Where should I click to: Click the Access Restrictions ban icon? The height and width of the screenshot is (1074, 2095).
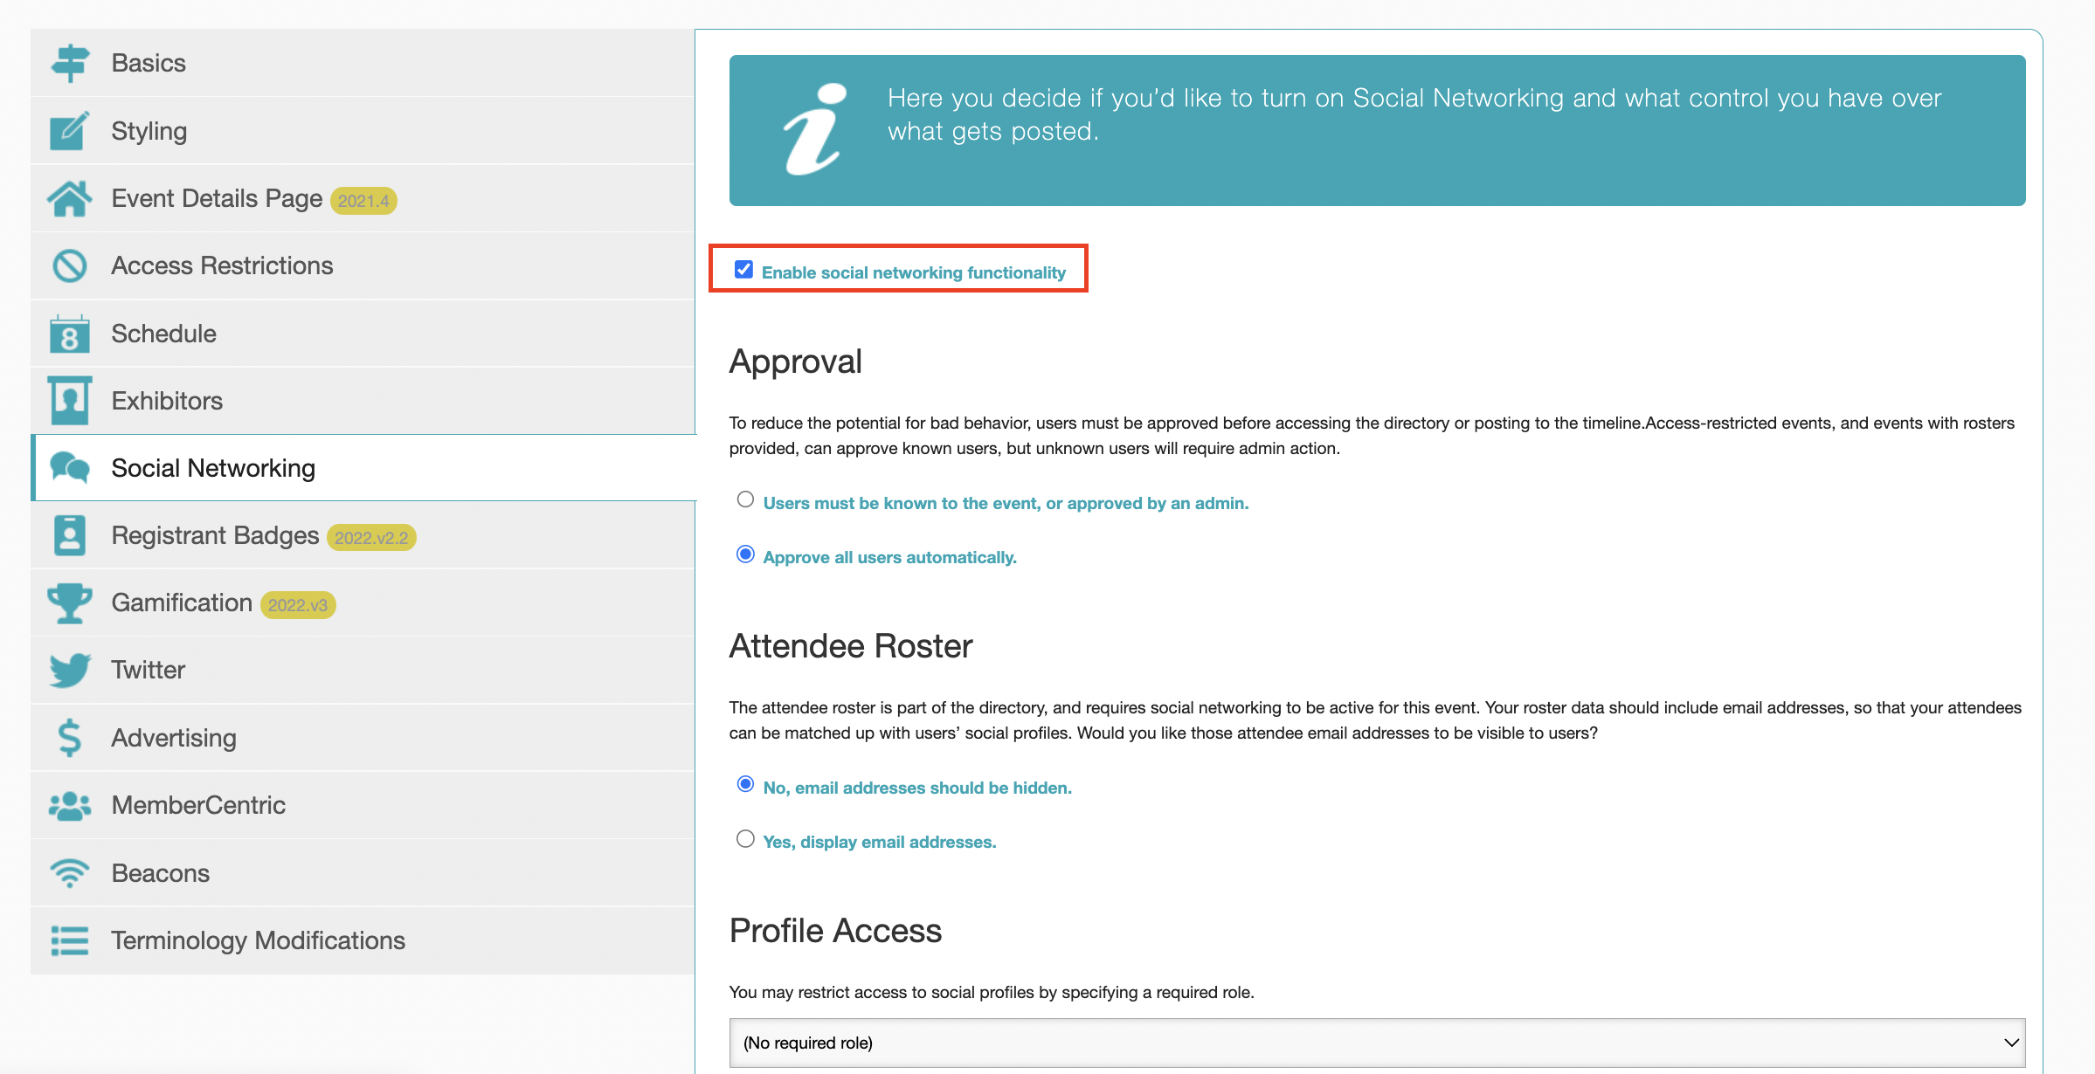click(x=70, y=266)
